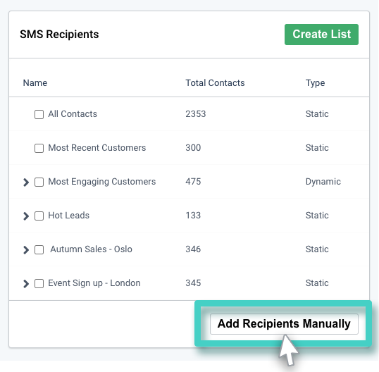This screenshot has height=372, width=379.
Task: Click the Hot Leads list name
Action: point(68,216)
